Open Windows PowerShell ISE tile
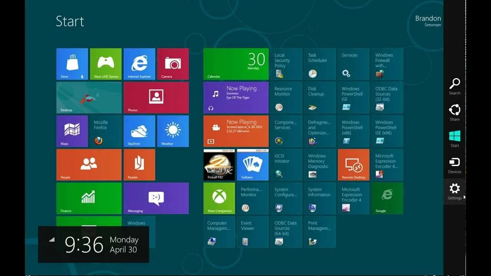The image size is (491, 276). (x=354, y=98)
